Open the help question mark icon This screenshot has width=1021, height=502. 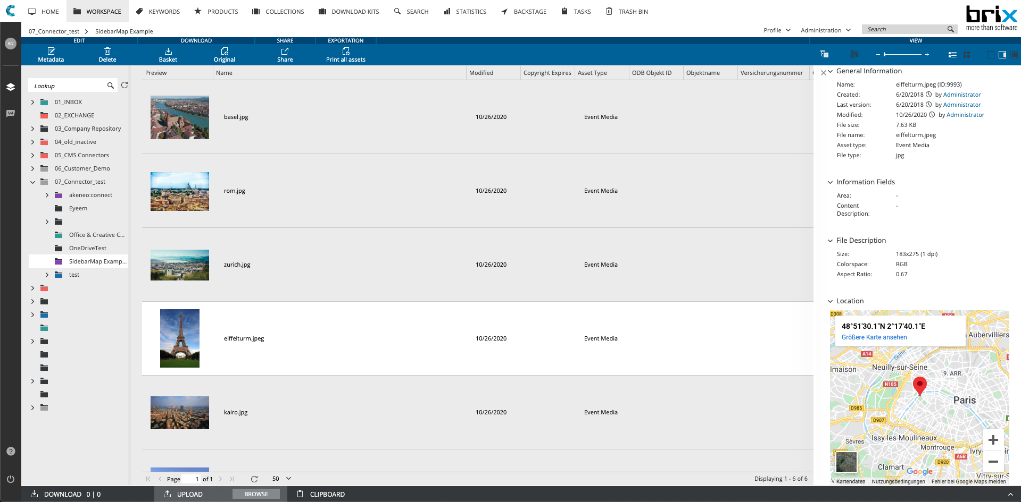tap(11, 451)
